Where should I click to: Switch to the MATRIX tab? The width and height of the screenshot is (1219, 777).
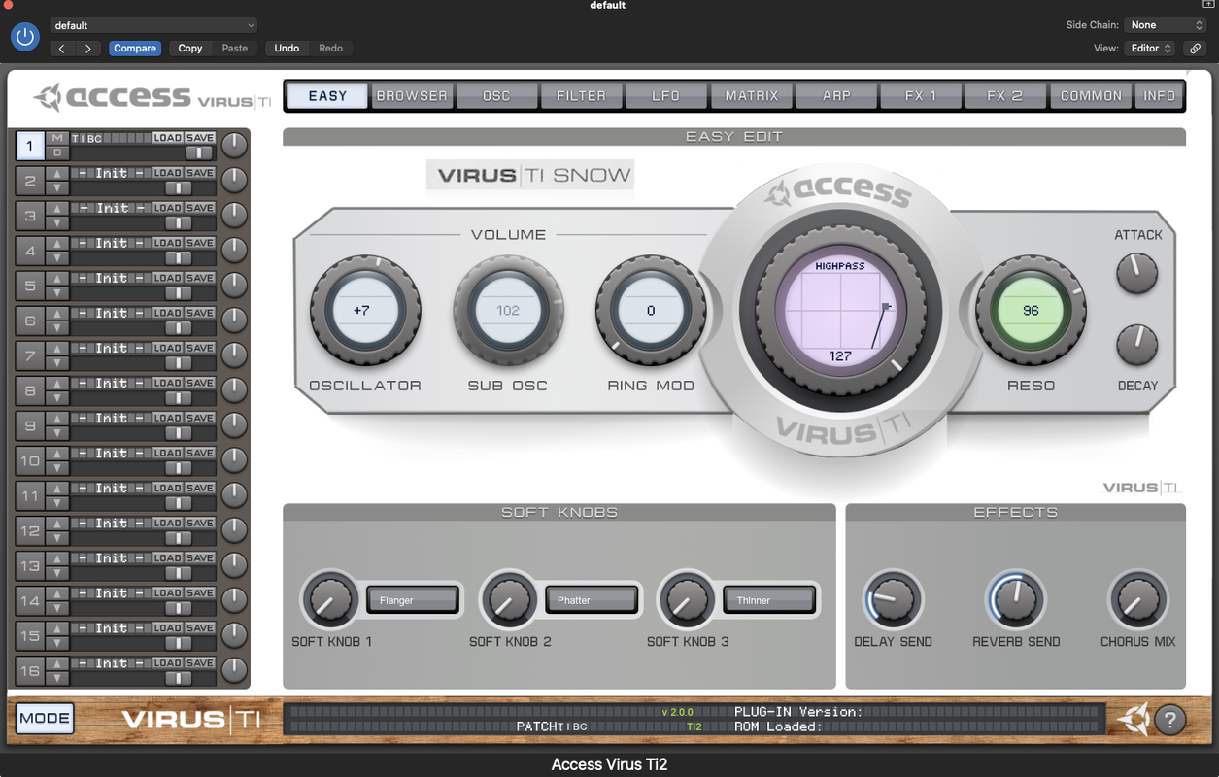[751, 95]
